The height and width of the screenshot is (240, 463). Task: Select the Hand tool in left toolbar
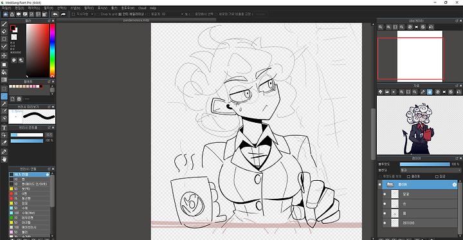click(x=4, y=160)
